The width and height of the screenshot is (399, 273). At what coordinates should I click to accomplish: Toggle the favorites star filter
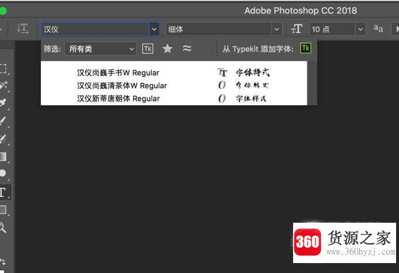point(167,49)
